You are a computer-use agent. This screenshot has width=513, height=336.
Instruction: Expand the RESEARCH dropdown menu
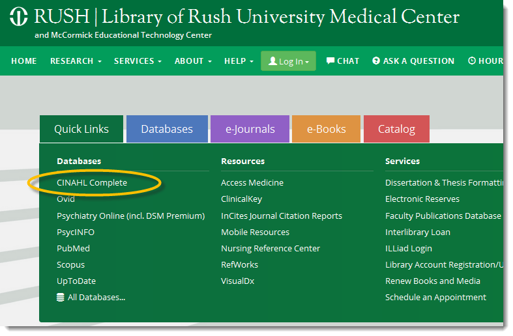pos(76,61)
